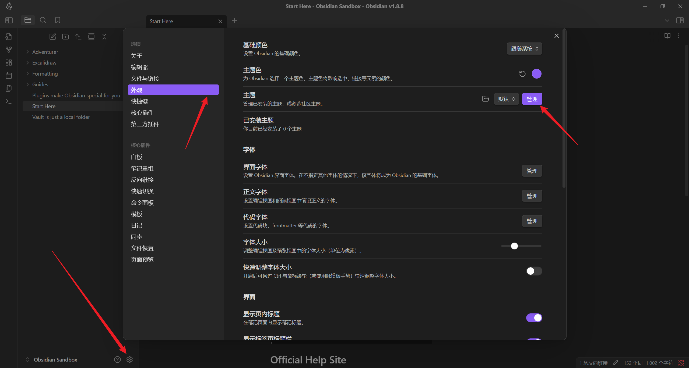Create new canvas from ribbon
Screen dimensions: 689x368
coord(9,62)
